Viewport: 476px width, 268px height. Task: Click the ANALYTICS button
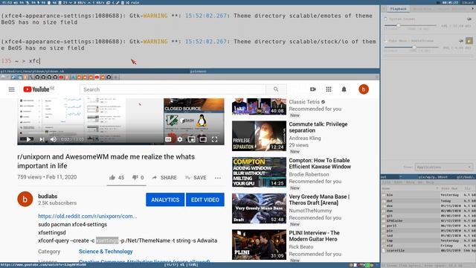click(x=165, y=200)
